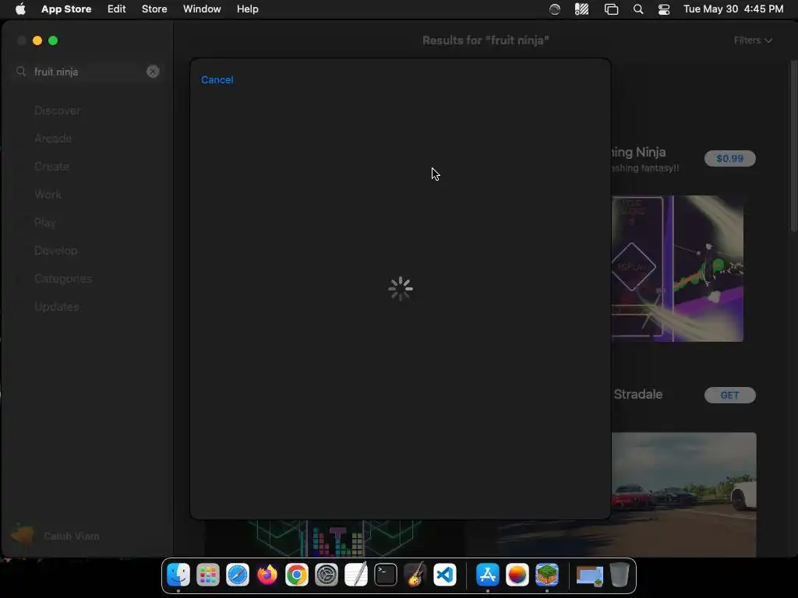This screenshot has width=798, height=598.
Task: Open the Apple menu
Action: point(20,9)
